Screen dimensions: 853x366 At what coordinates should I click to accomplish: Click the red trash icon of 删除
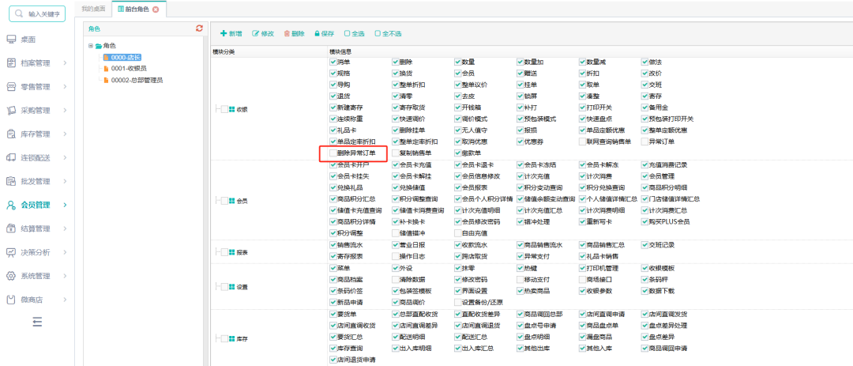[x=287, y=34]
